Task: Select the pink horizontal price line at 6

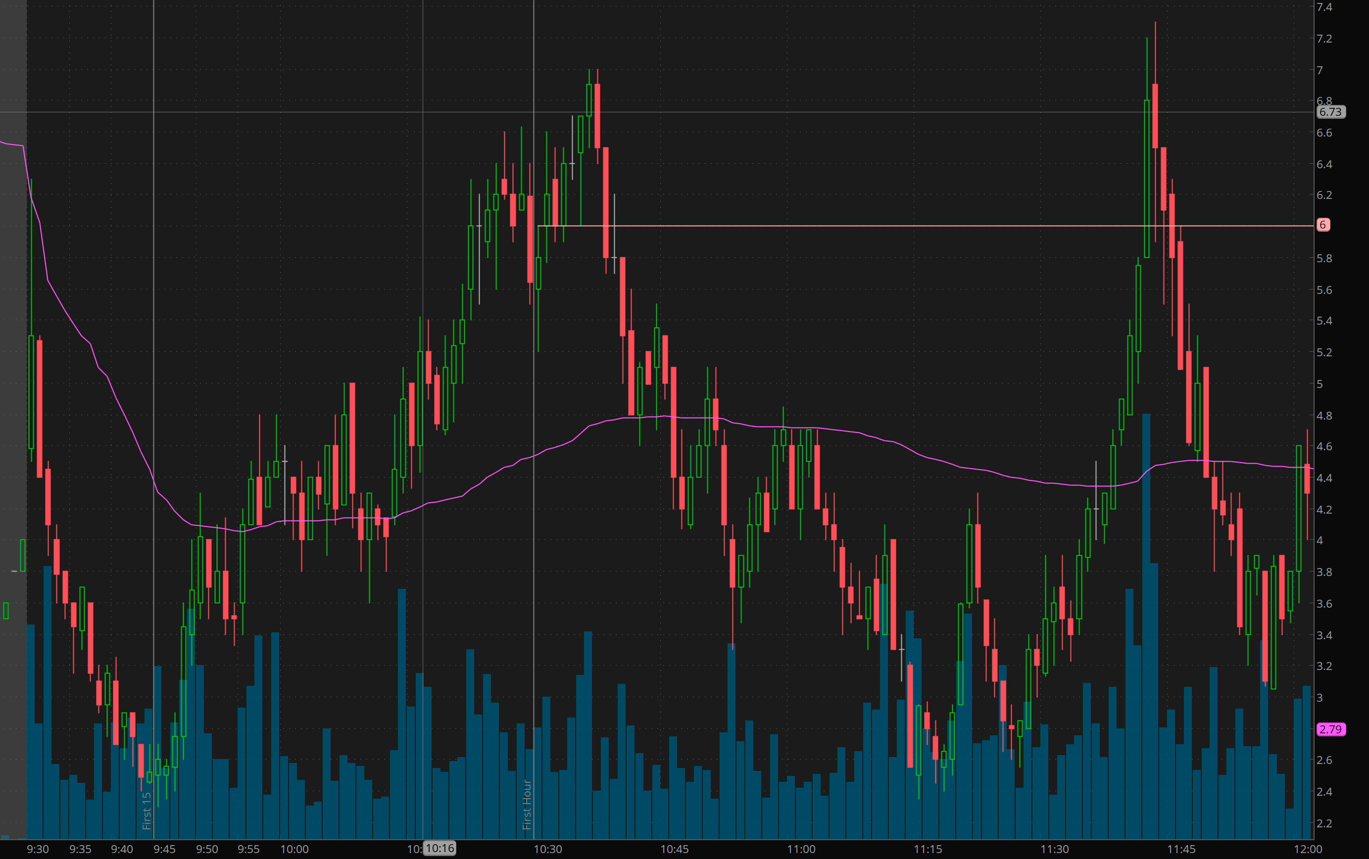Action: coord(852,226)
